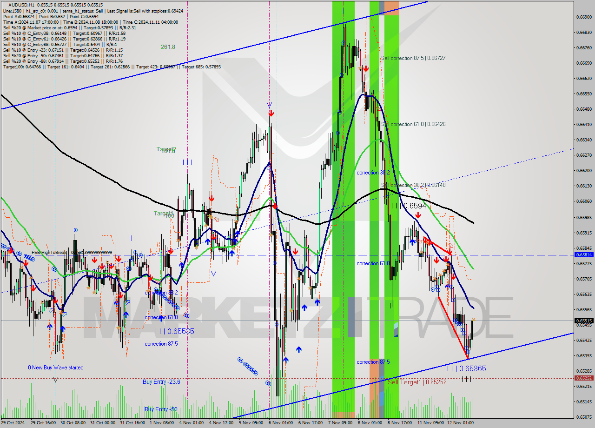Viewport: 595px width, 428px height.
Task: Click the 'Buy Entry -23.6' label
Action: point(161,382)
